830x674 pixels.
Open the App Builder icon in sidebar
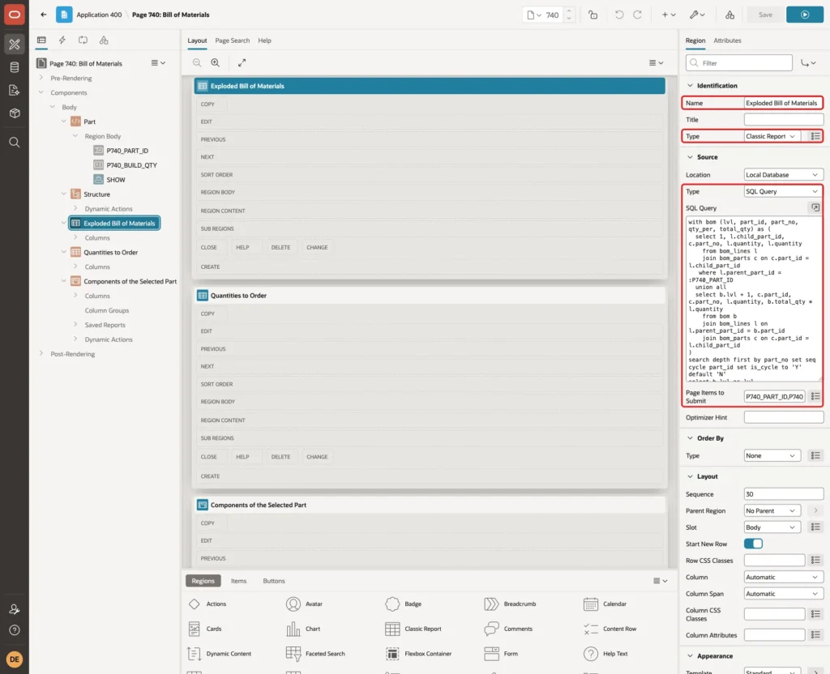[x=15, y=45]
